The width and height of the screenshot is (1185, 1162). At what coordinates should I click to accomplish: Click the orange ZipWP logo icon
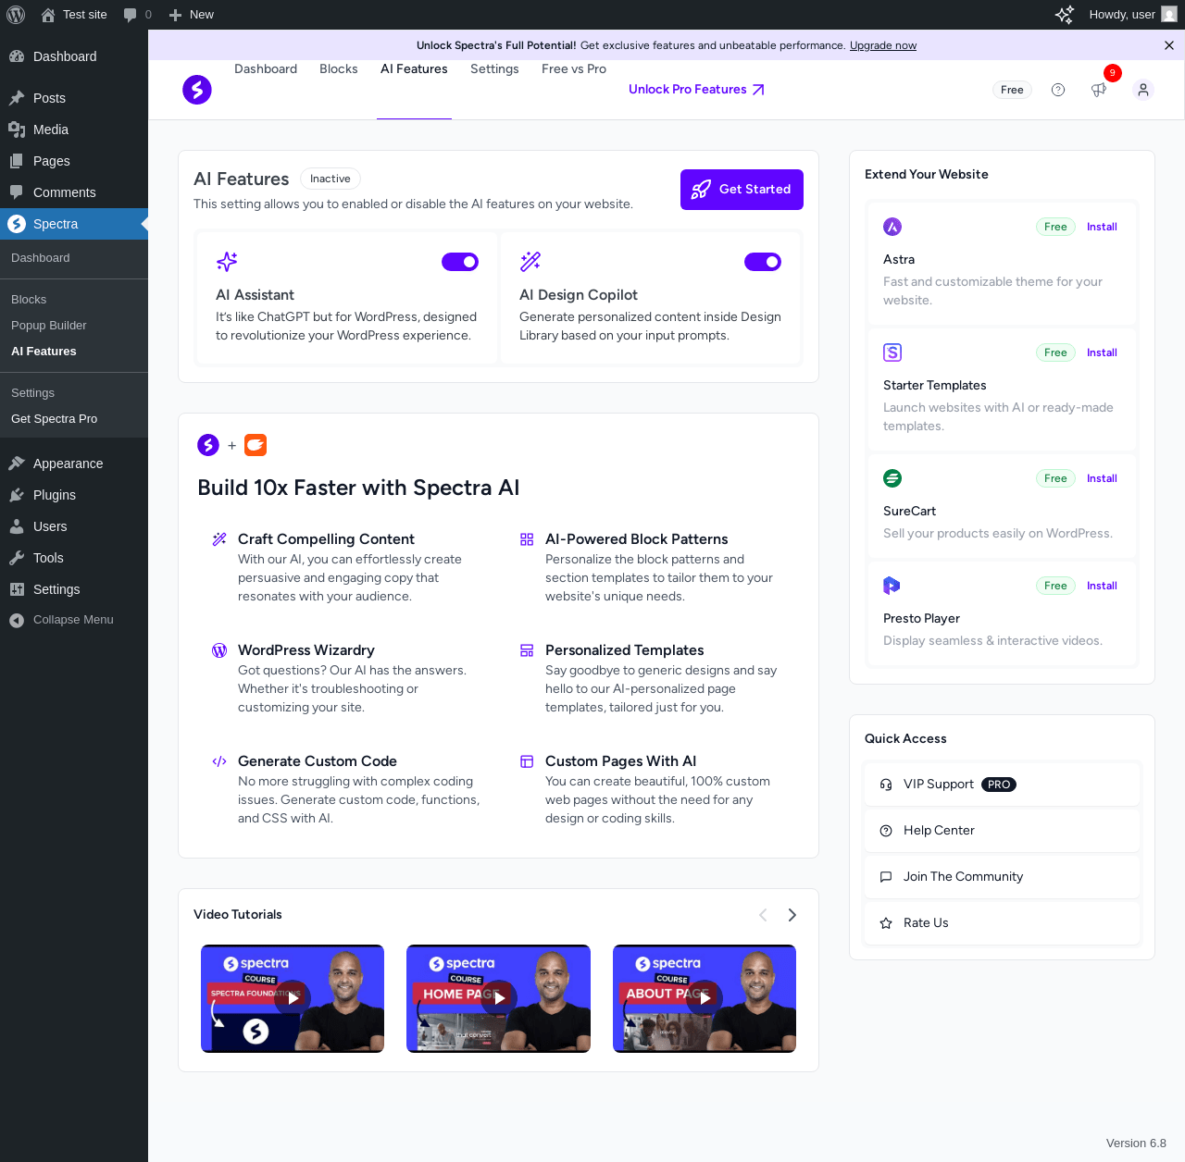[x=256, y=445]
